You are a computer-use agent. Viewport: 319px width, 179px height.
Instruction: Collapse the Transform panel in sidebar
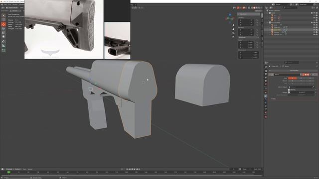[x=249, y=14]
